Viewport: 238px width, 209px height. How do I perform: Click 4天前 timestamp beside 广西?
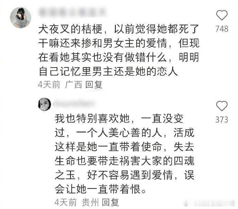(x=49, y=85)
